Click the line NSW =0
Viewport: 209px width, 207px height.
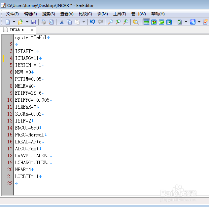pos(23,72)
